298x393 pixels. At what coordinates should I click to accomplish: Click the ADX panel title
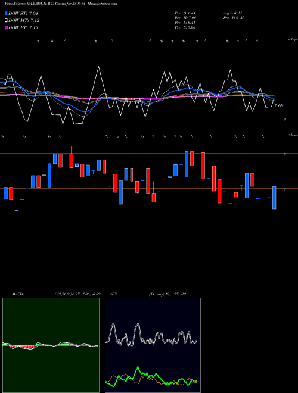[x=114, y=294]
